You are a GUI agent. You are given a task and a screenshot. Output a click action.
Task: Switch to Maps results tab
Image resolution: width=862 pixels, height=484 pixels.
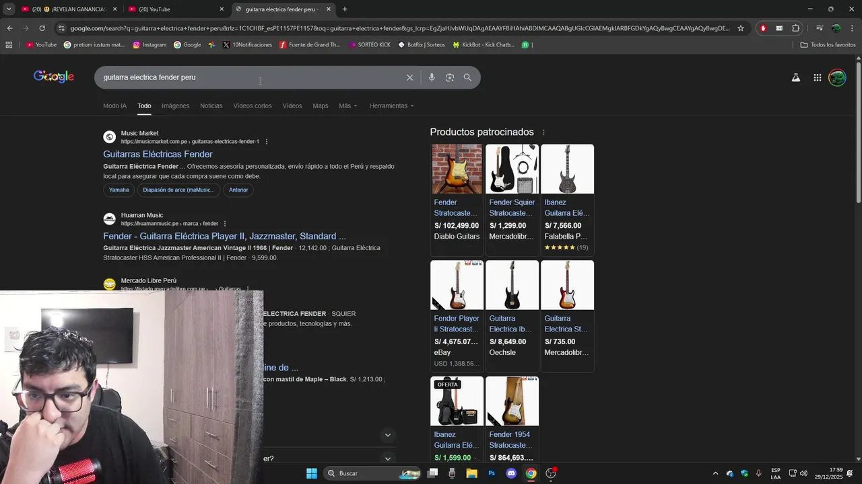tap(321, 106)
